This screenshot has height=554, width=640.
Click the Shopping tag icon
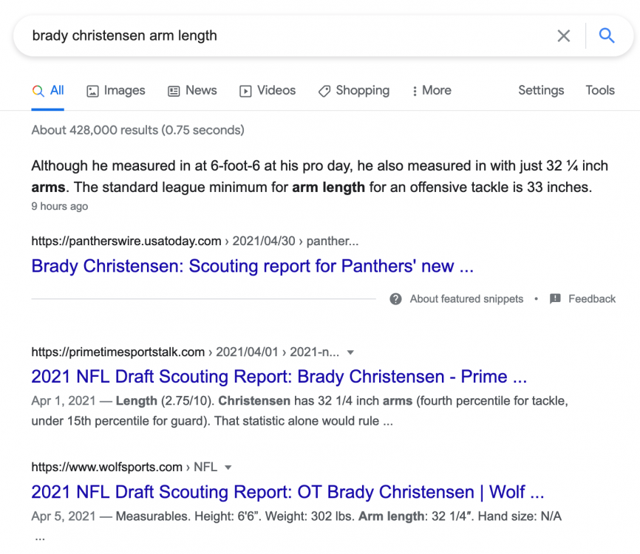coord(324,91)
